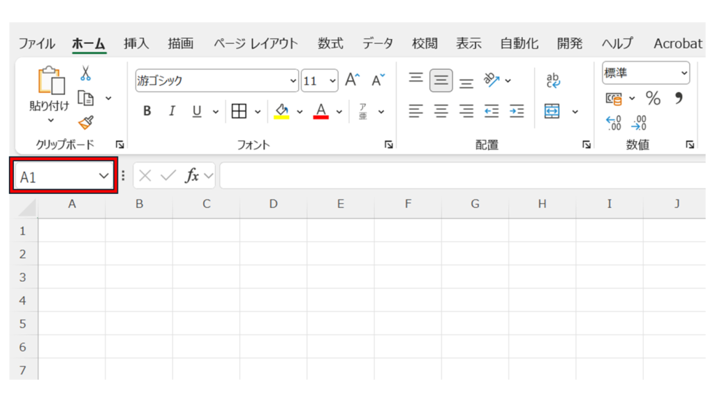
Task: Open the ファイル menu
Action: point(37,43)
